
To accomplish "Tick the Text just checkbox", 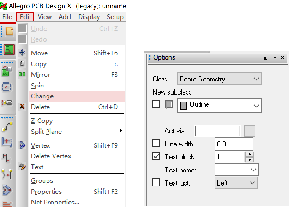I will click(x=156, y=182).
